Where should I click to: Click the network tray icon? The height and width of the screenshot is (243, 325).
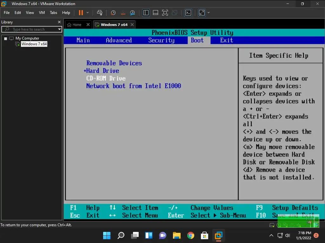coord(280,235)
